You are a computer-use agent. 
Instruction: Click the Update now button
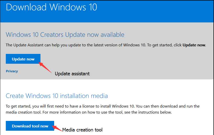23,59
